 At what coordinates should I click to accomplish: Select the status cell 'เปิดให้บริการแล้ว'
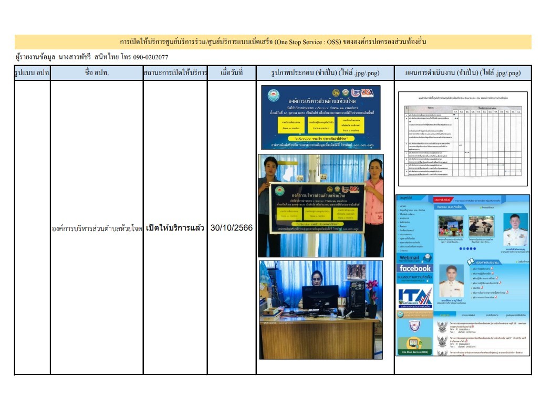coord(175,228)
